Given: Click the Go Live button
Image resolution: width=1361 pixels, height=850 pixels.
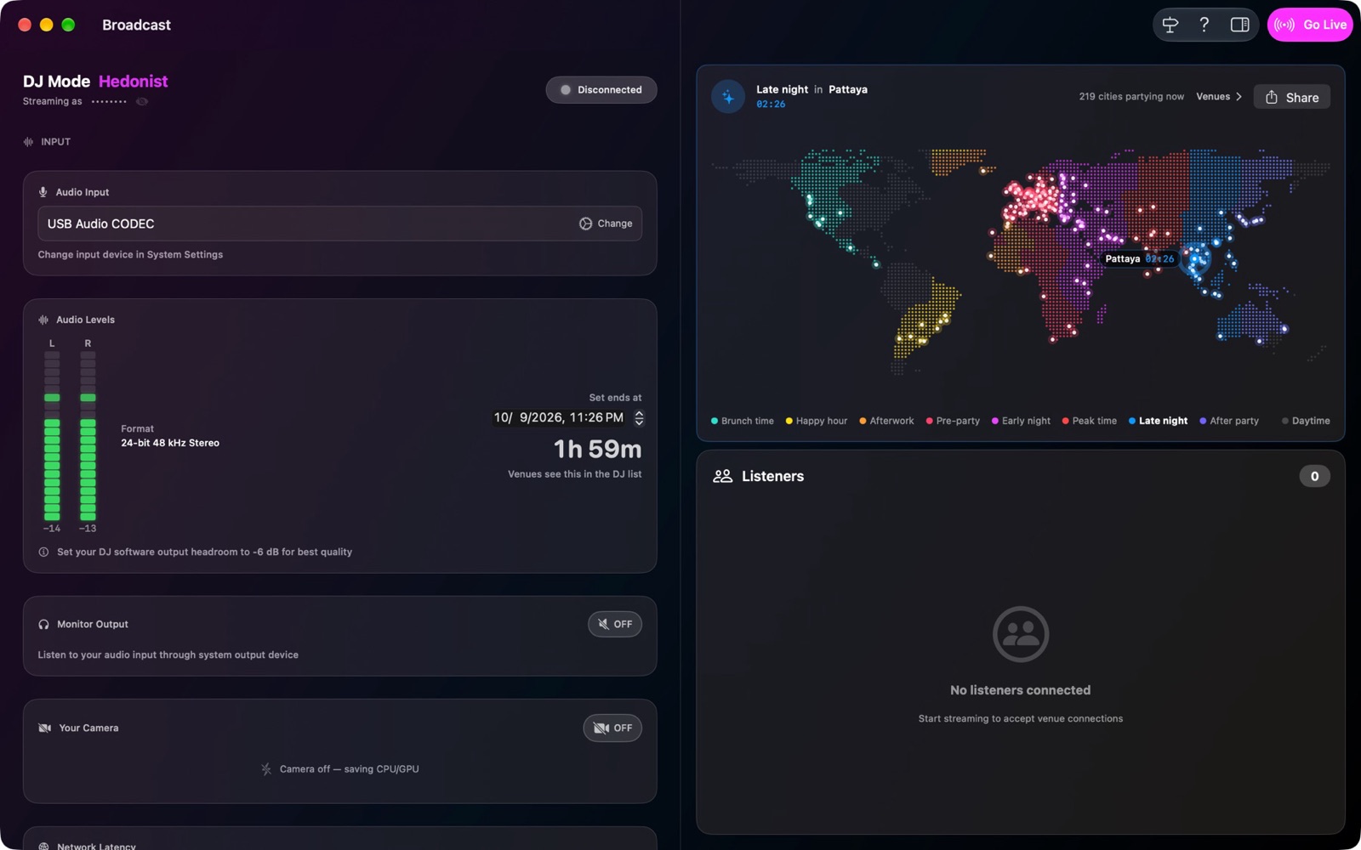Looking at the screenshot, I should [x=1310, y=25].
